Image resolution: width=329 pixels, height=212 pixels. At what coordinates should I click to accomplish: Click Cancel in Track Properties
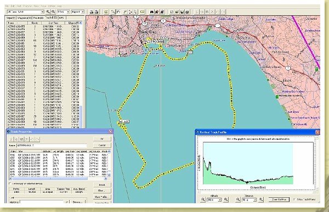(x=102, y=145)
